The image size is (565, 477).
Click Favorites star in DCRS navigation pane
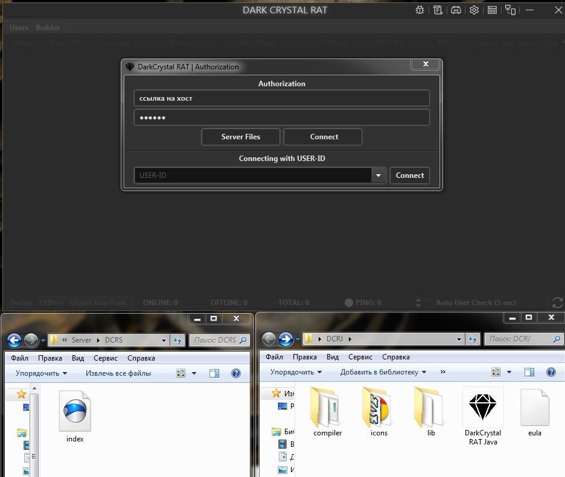(21, 394)
